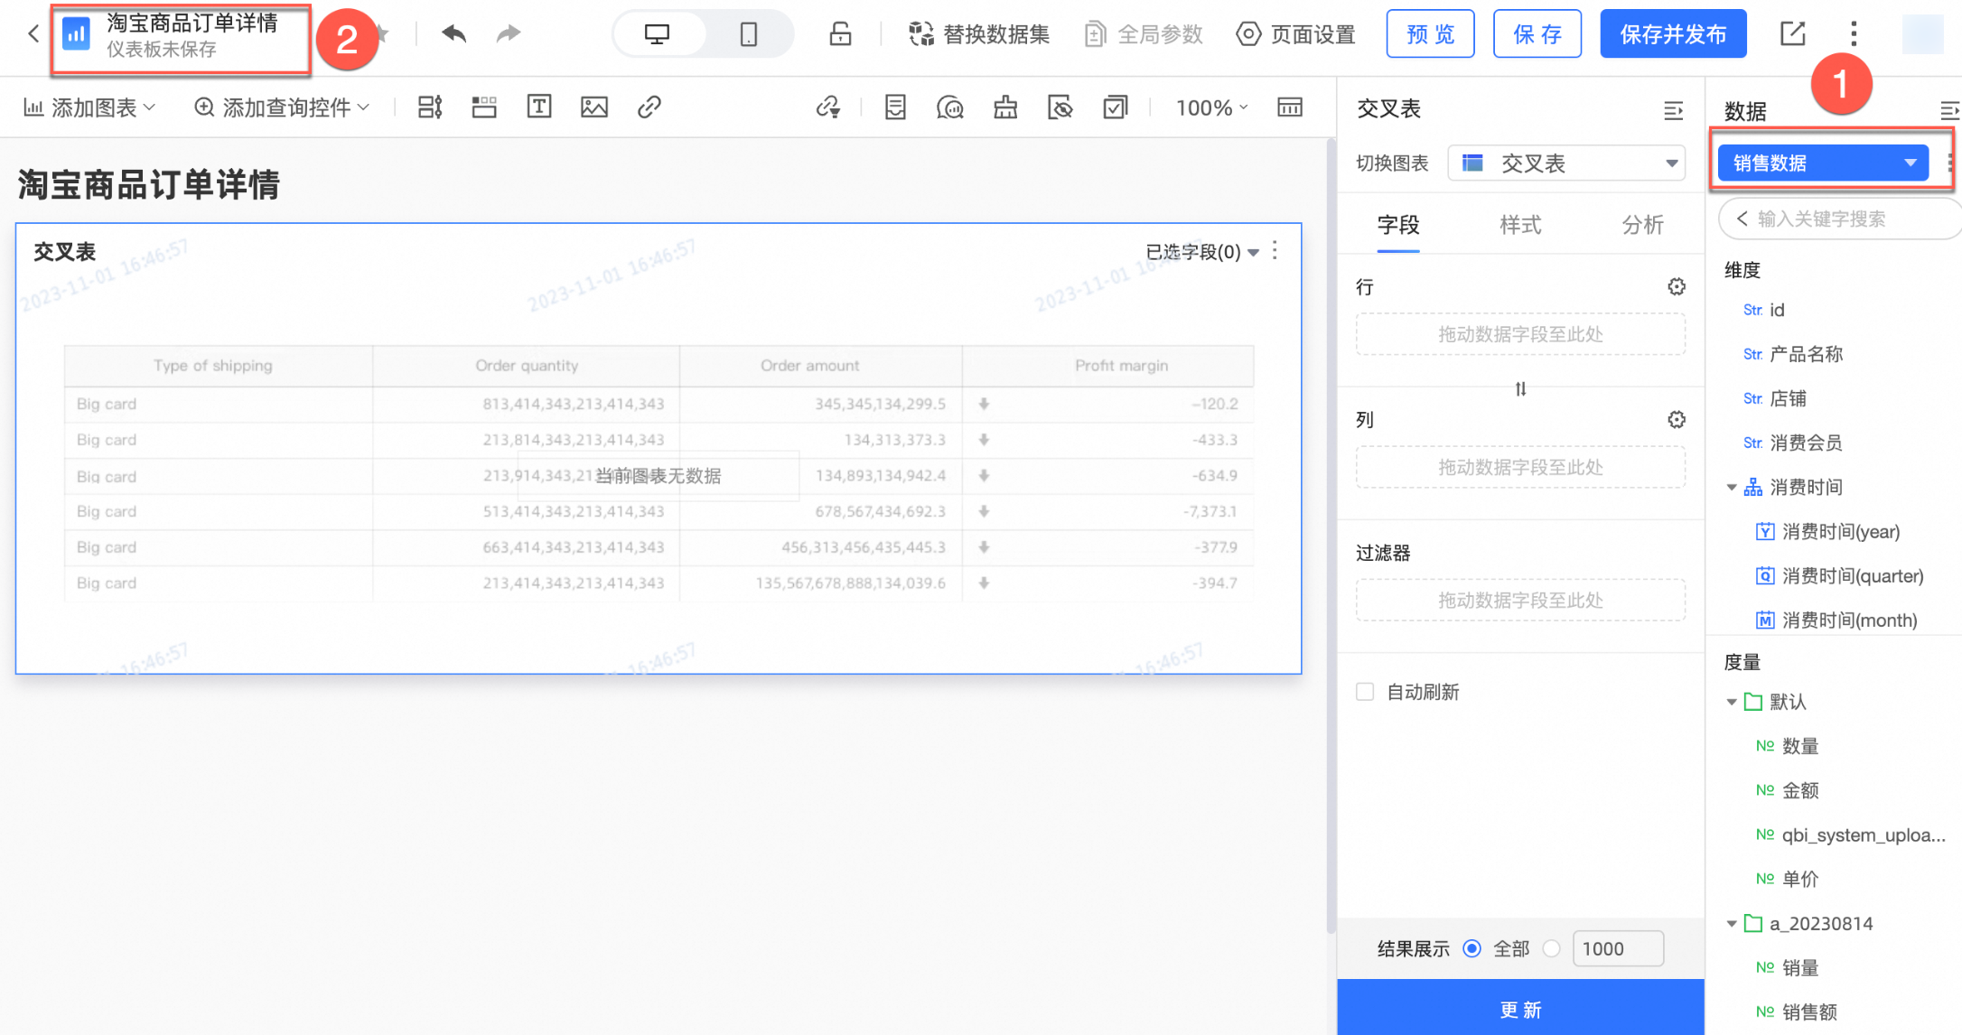Image resolution: width=1962 pixels, height=1035 pixels.
Task: Insert an image widget
Action: click(593, 107)
